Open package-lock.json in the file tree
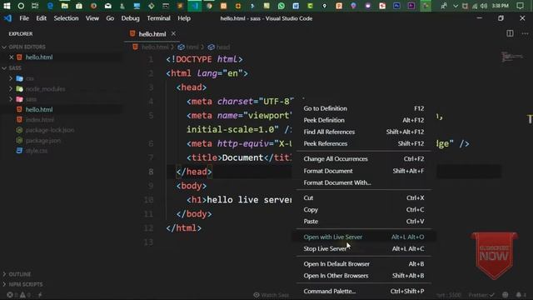The height and width of the screenshot is (300, 533). pos(50,130)
